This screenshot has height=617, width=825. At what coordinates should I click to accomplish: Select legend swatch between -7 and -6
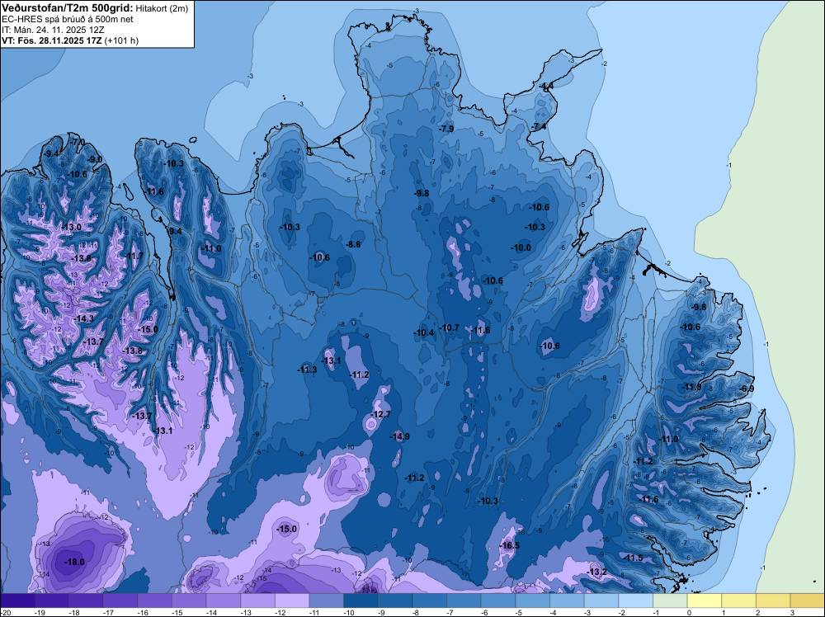click(464, 601)
